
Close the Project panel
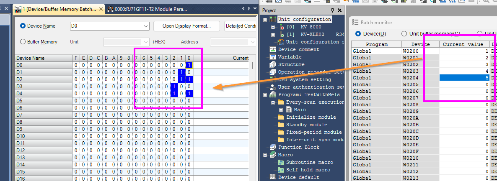(339, 10)
